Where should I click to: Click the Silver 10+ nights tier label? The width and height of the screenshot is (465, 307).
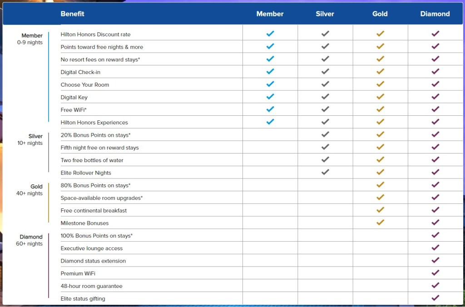click(x=30, y=139)
